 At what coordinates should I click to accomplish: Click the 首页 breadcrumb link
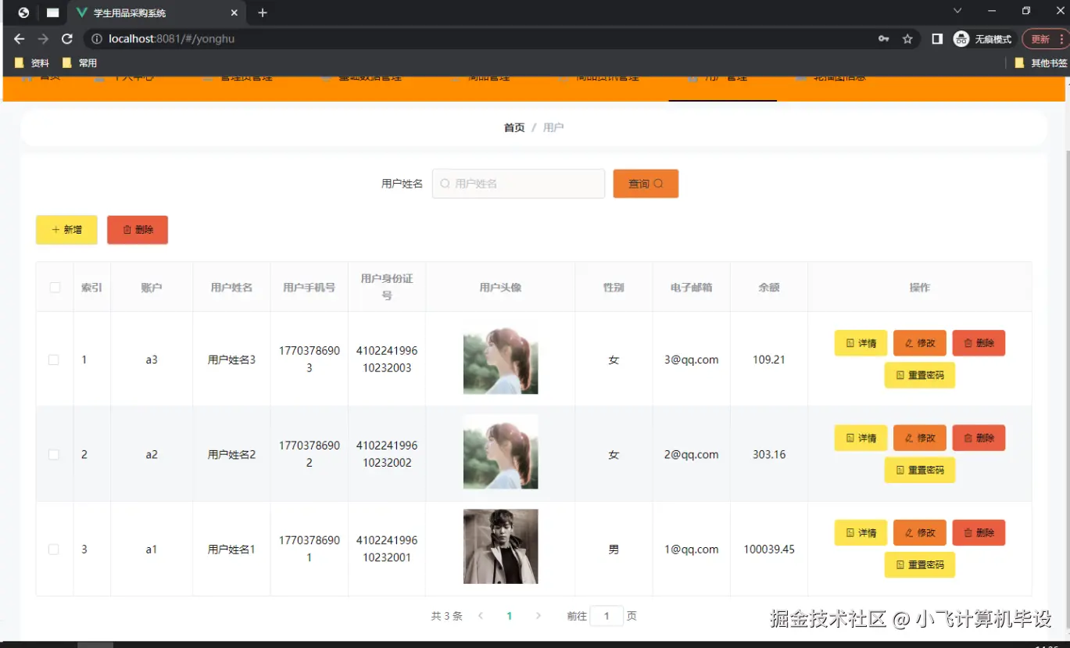(514, 127)
